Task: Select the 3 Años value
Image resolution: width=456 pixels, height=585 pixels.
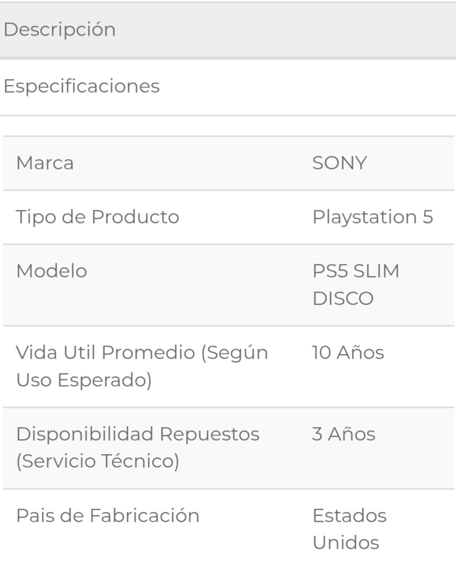Action: 344,435
